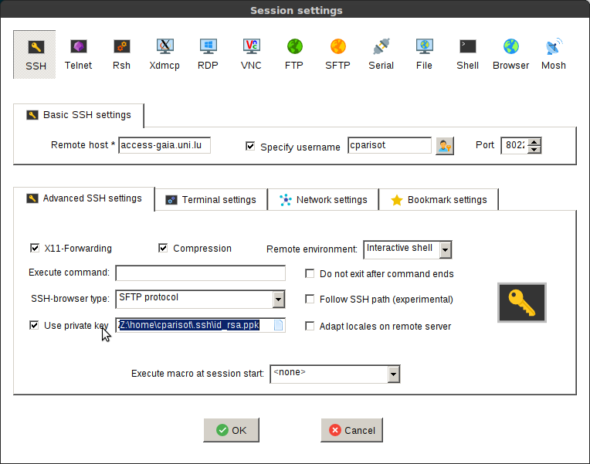Browse for private key file icon
Screen dimensions: 590x464
(279, 326)
